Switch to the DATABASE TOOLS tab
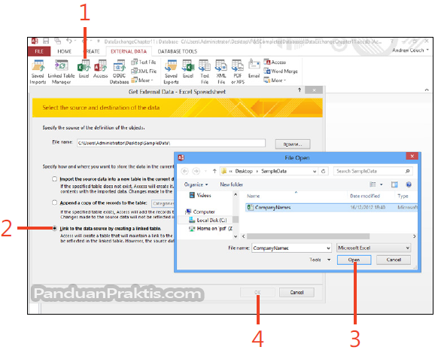This screenshot has height=350, width=438. pos(178,51)
